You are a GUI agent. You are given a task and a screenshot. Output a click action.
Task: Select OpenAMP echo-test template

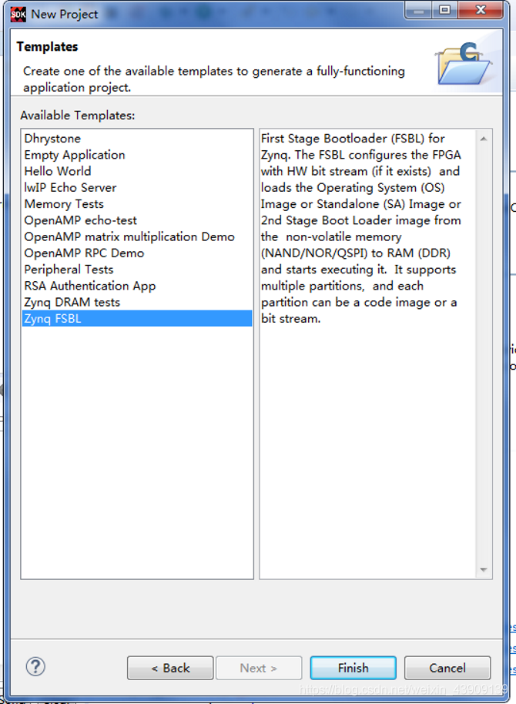coord(81,220)
